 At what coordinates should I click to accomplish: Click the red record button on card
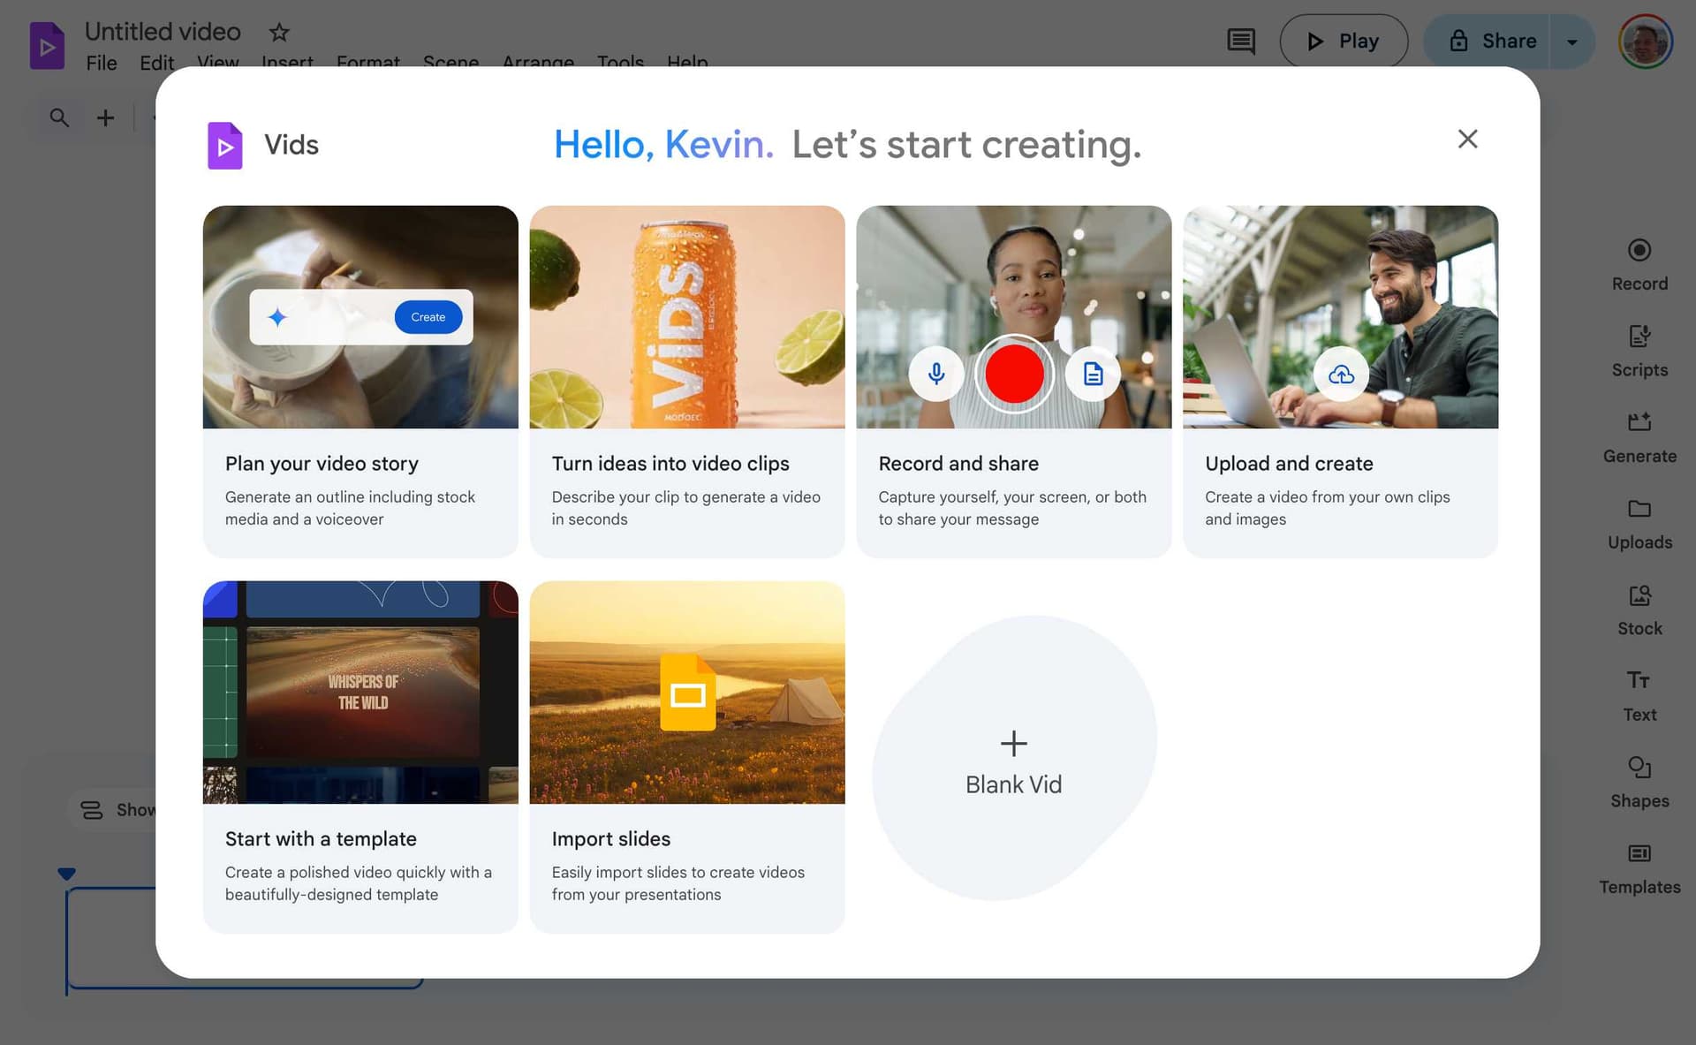tap(1013, 375)
